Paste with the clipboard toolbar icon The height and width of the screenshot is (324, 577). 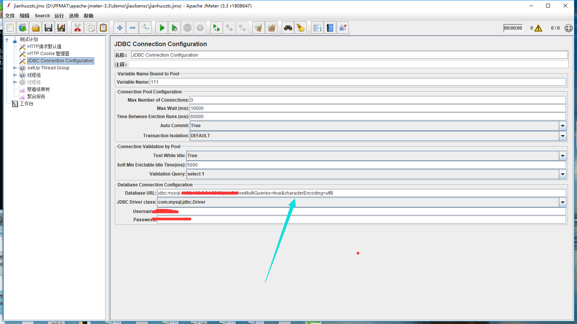(103, 28)
